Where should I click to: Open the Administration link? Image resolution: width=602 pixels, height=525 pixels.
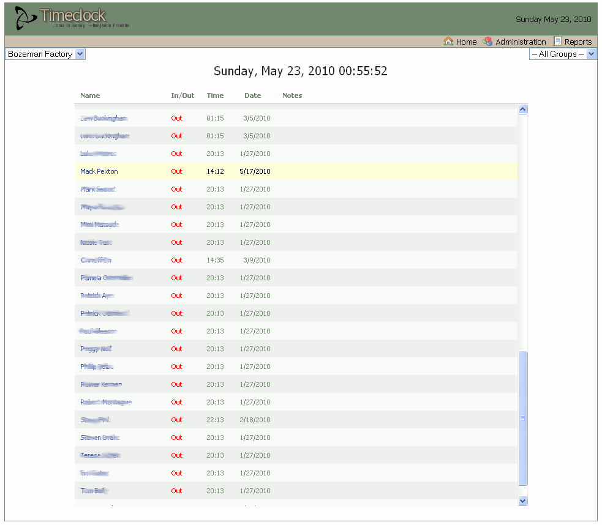521,42
